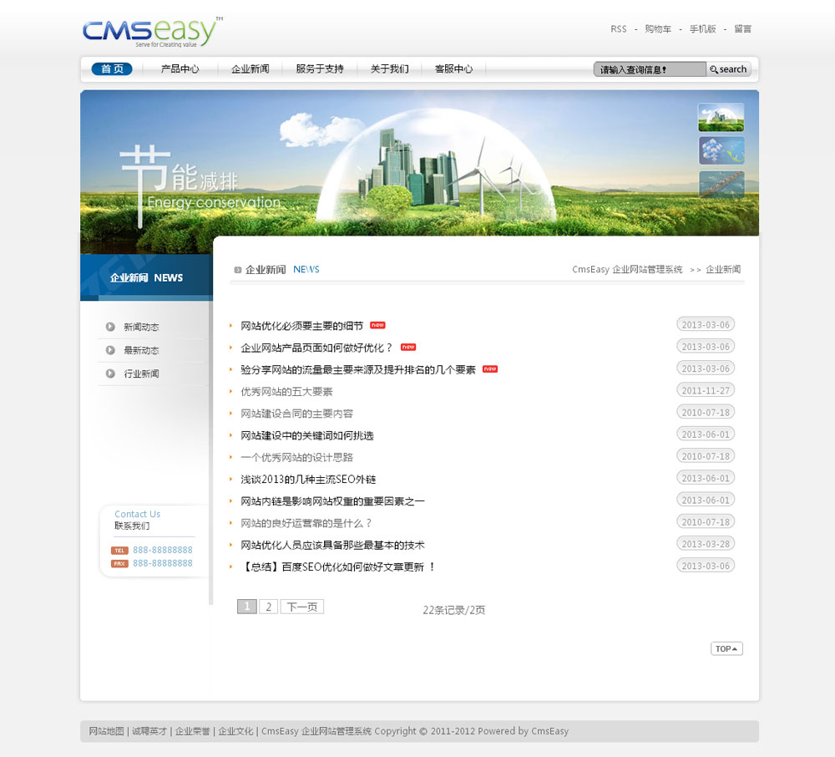Click the TOP back-to-top button

pyautogui.click(x=726, y=648)
